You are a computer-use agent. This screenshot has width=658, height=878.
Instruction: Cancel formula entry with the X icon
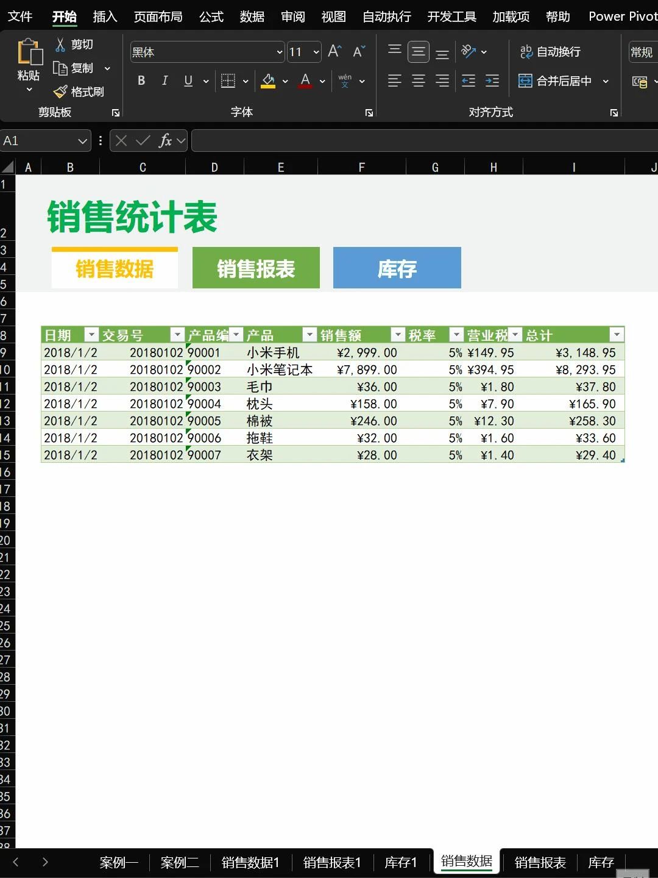pos(121,141)
